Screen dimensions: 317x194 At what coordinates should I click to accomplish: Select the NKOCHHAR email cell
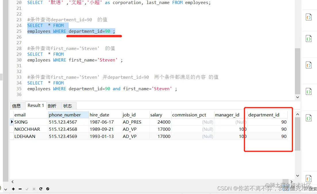(30, 129)
